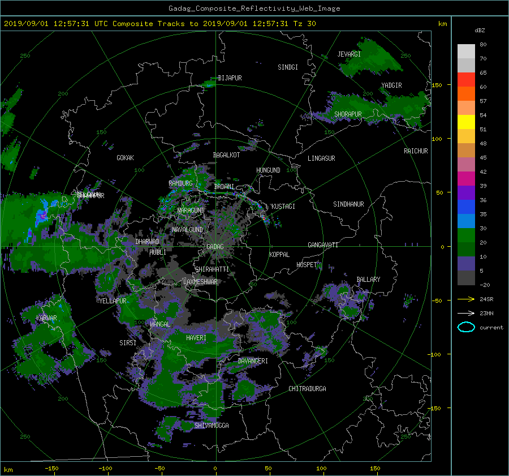Viewport: 509px width, 476px height.
Task: Click the SHIVAMOGGA city label
Action: [212, 426]
